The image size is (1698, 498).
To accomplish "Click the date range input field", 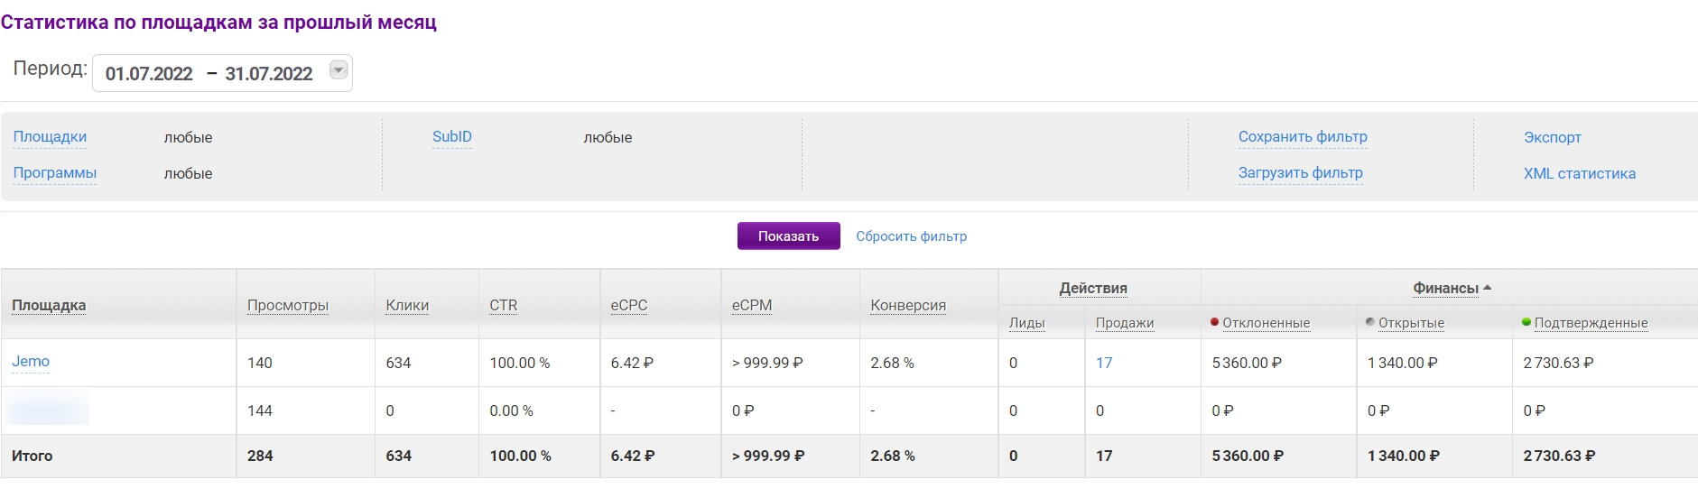I will click(209, 74).
